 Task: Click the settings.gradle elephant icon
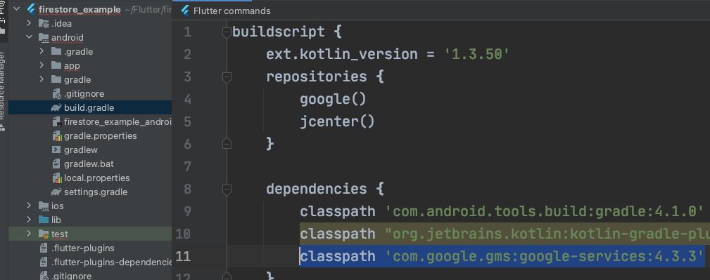(x=56, y=192)
